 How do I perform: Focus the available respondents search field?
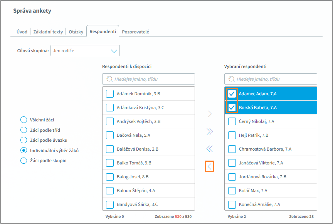tap(148, 79)
